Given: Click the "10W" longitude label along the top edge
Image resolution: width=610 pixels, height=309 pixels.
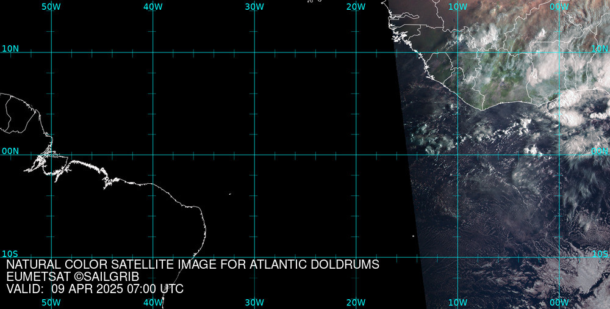Looking at the screenshot, I should [458, 7].
